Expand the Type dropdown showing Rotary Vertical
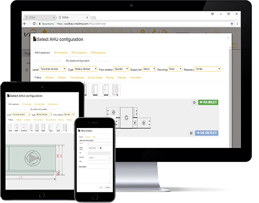 (86, 69)
